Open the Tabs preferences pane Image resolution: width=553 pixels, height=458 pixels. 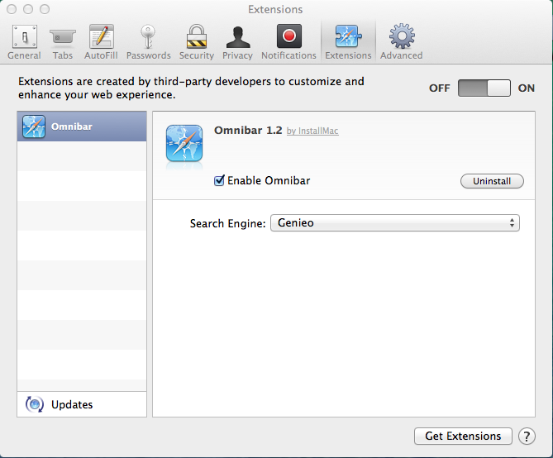(x=63, y=42)
